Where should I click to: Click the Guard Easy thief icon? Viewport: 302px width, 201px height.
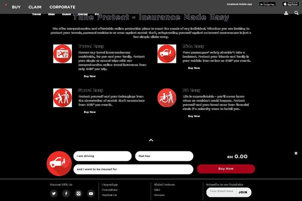[x=62, y=97]
